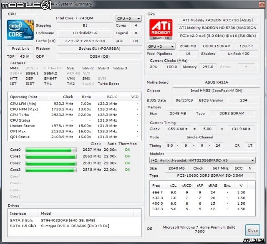Click the BIOS Version 204 field
Viewport: 267px width, 244px height.
[244, 100]
